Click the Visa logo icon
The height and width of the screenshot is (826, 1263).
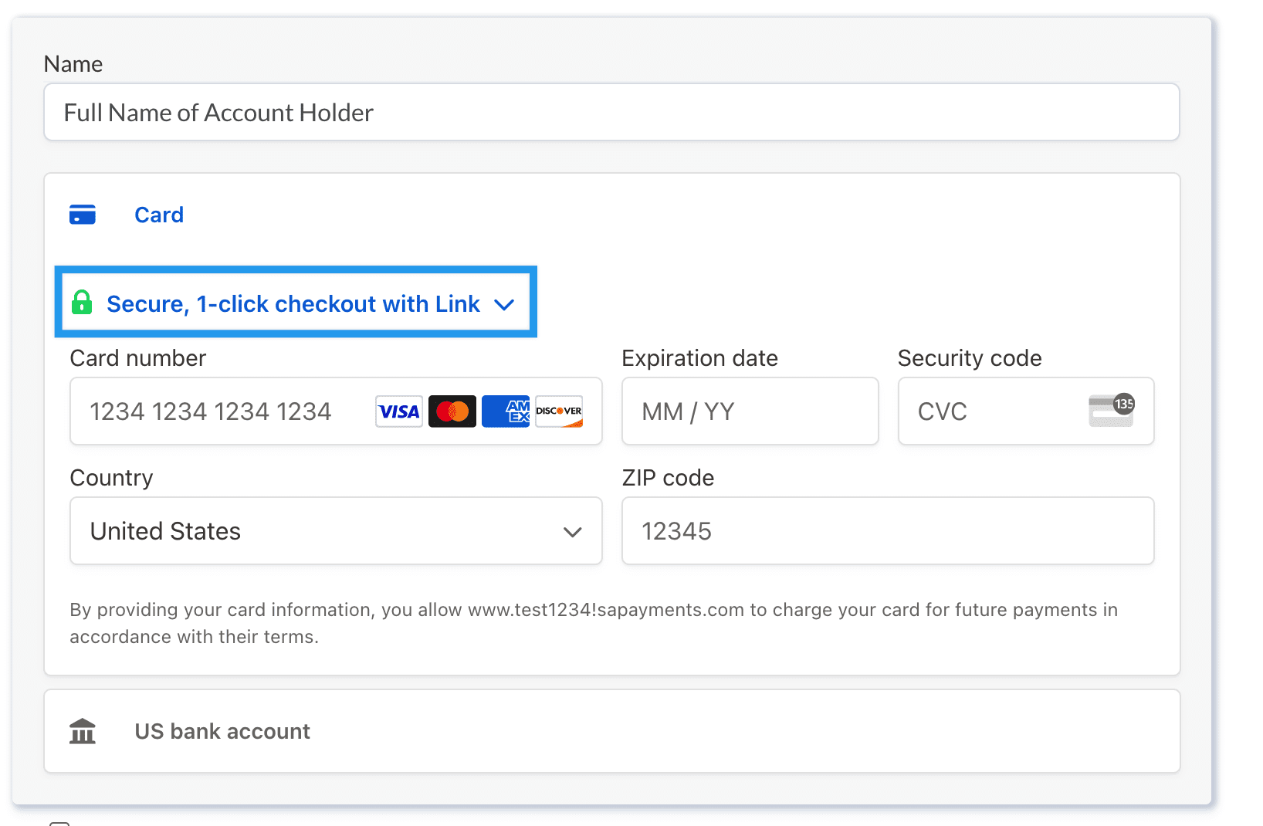click(x=398, y=411)
